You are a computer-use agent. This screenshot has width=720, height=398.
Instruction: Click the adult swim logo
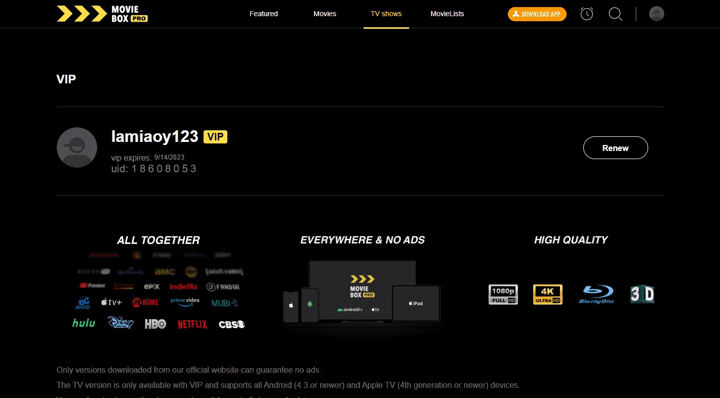tap(224, 272)
